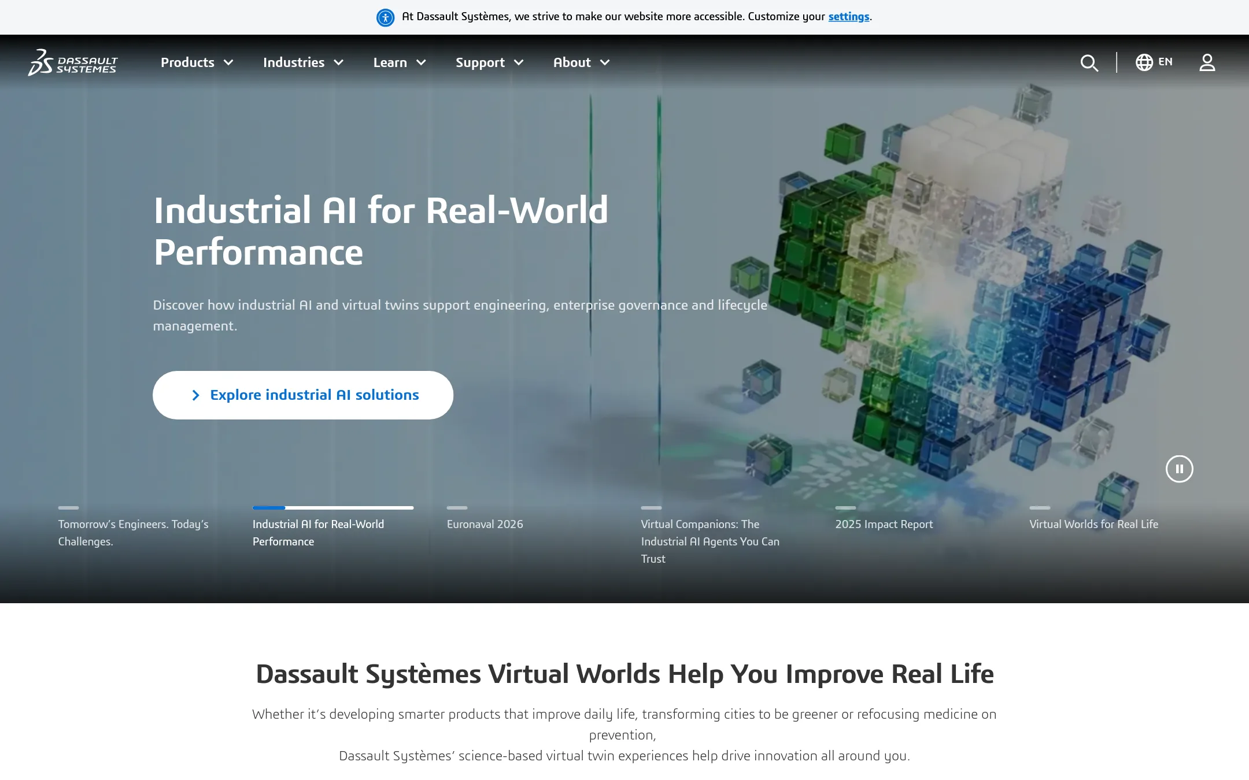Click the accessibility settings link

coord(848,17)
